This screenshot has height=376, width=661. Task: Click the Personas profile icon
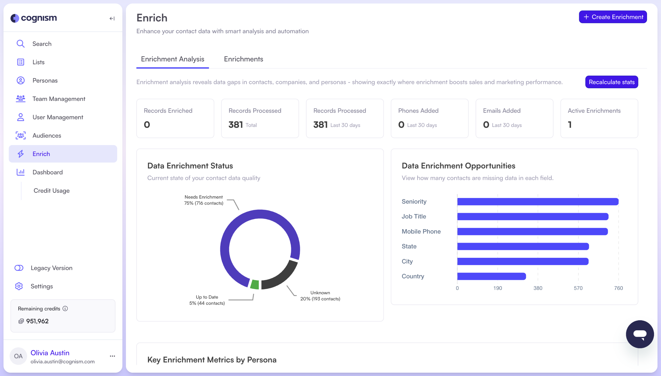pyautogui.click(x=20, y=80)
